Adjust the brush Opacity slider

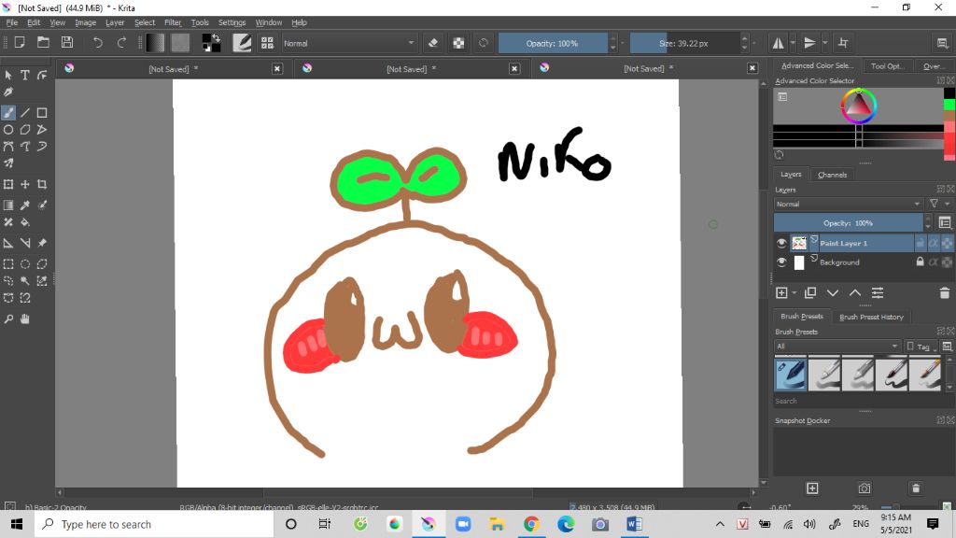click(553, 43)
